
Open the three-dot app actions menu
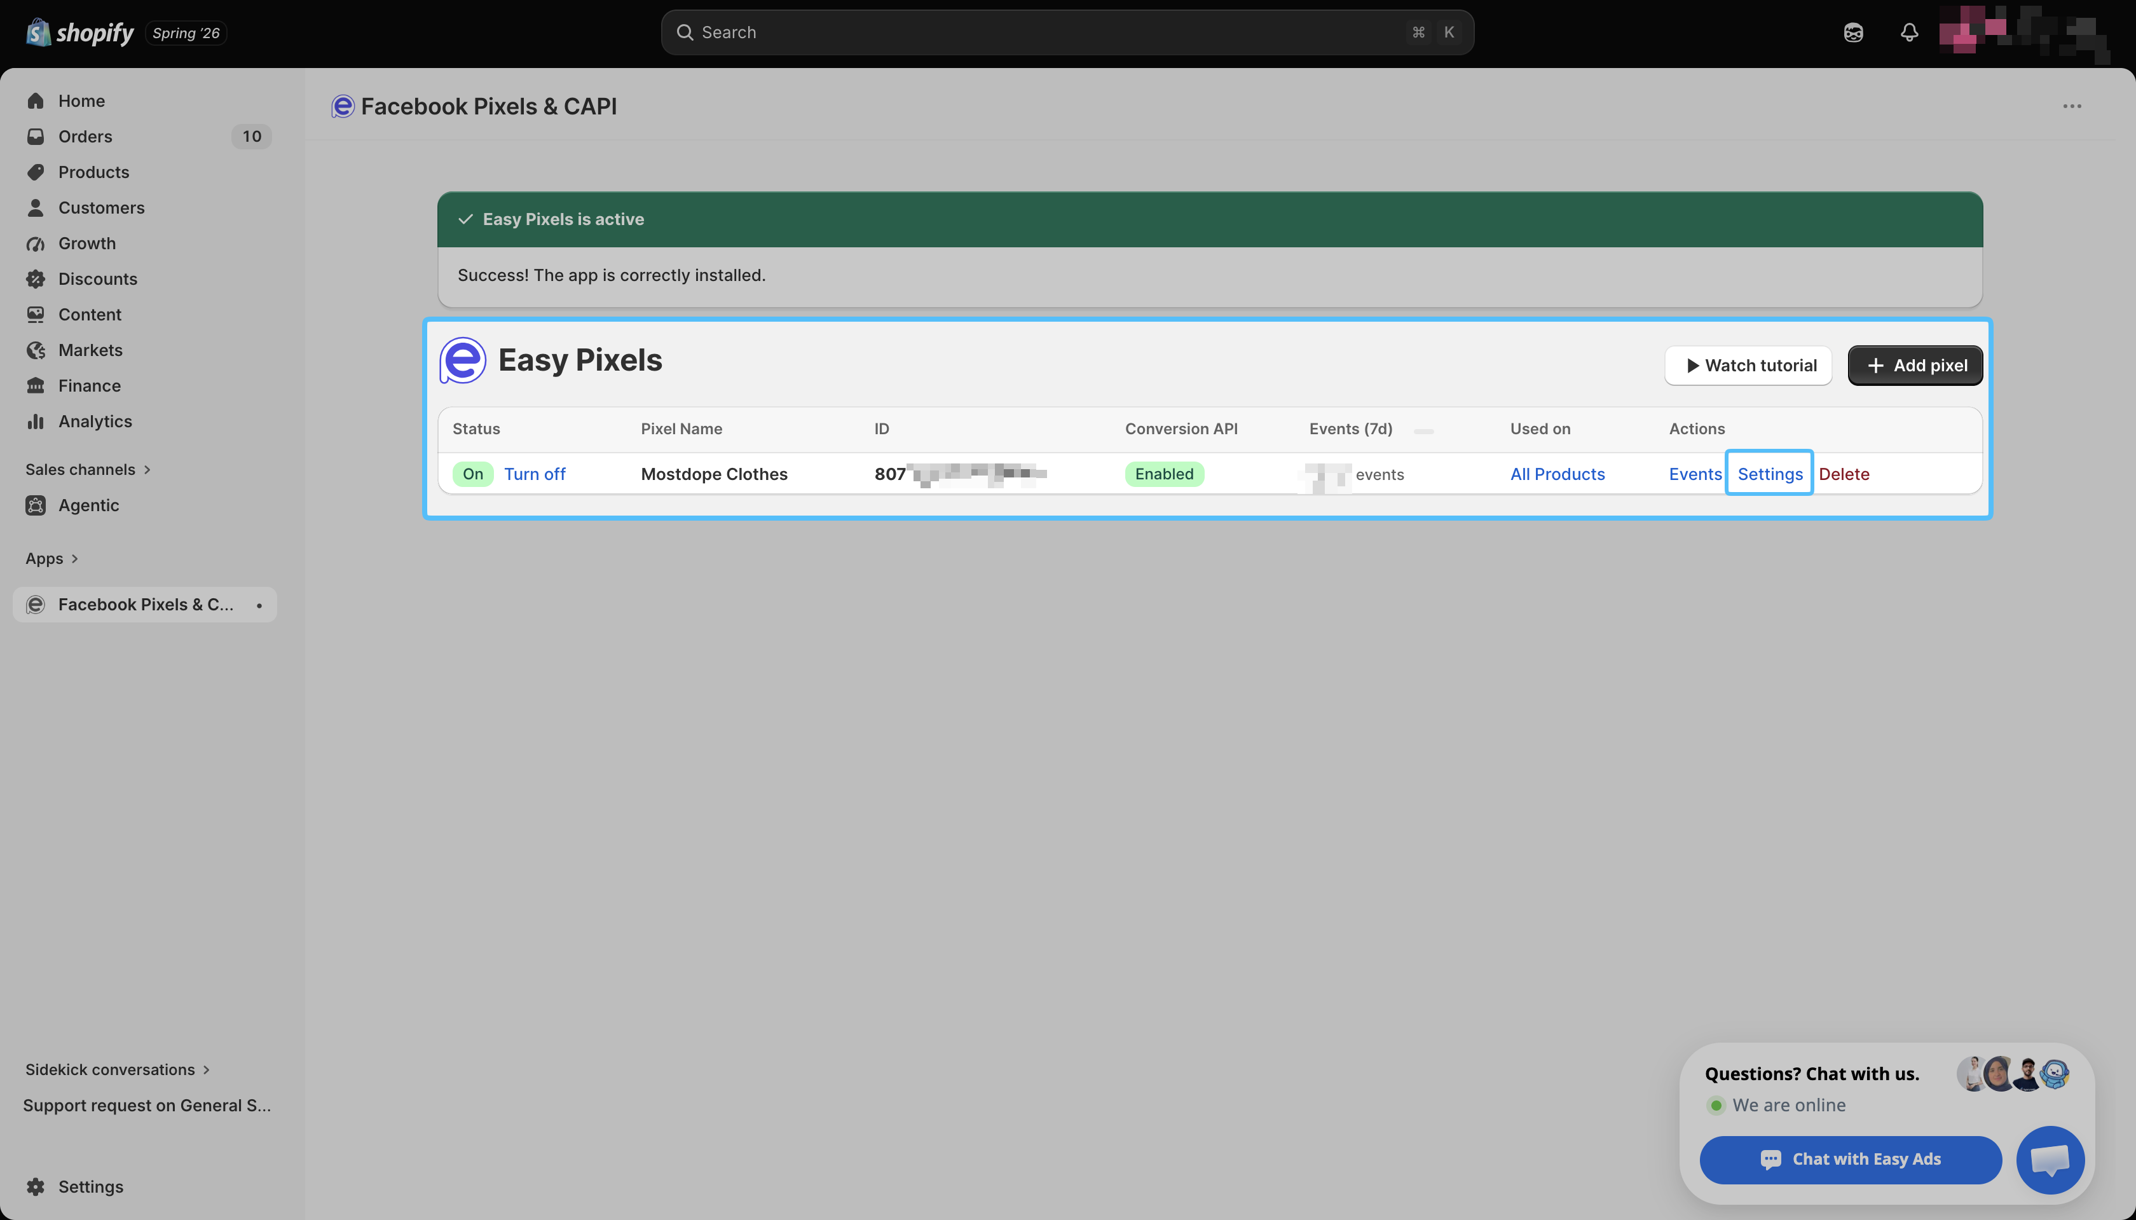2072,106
